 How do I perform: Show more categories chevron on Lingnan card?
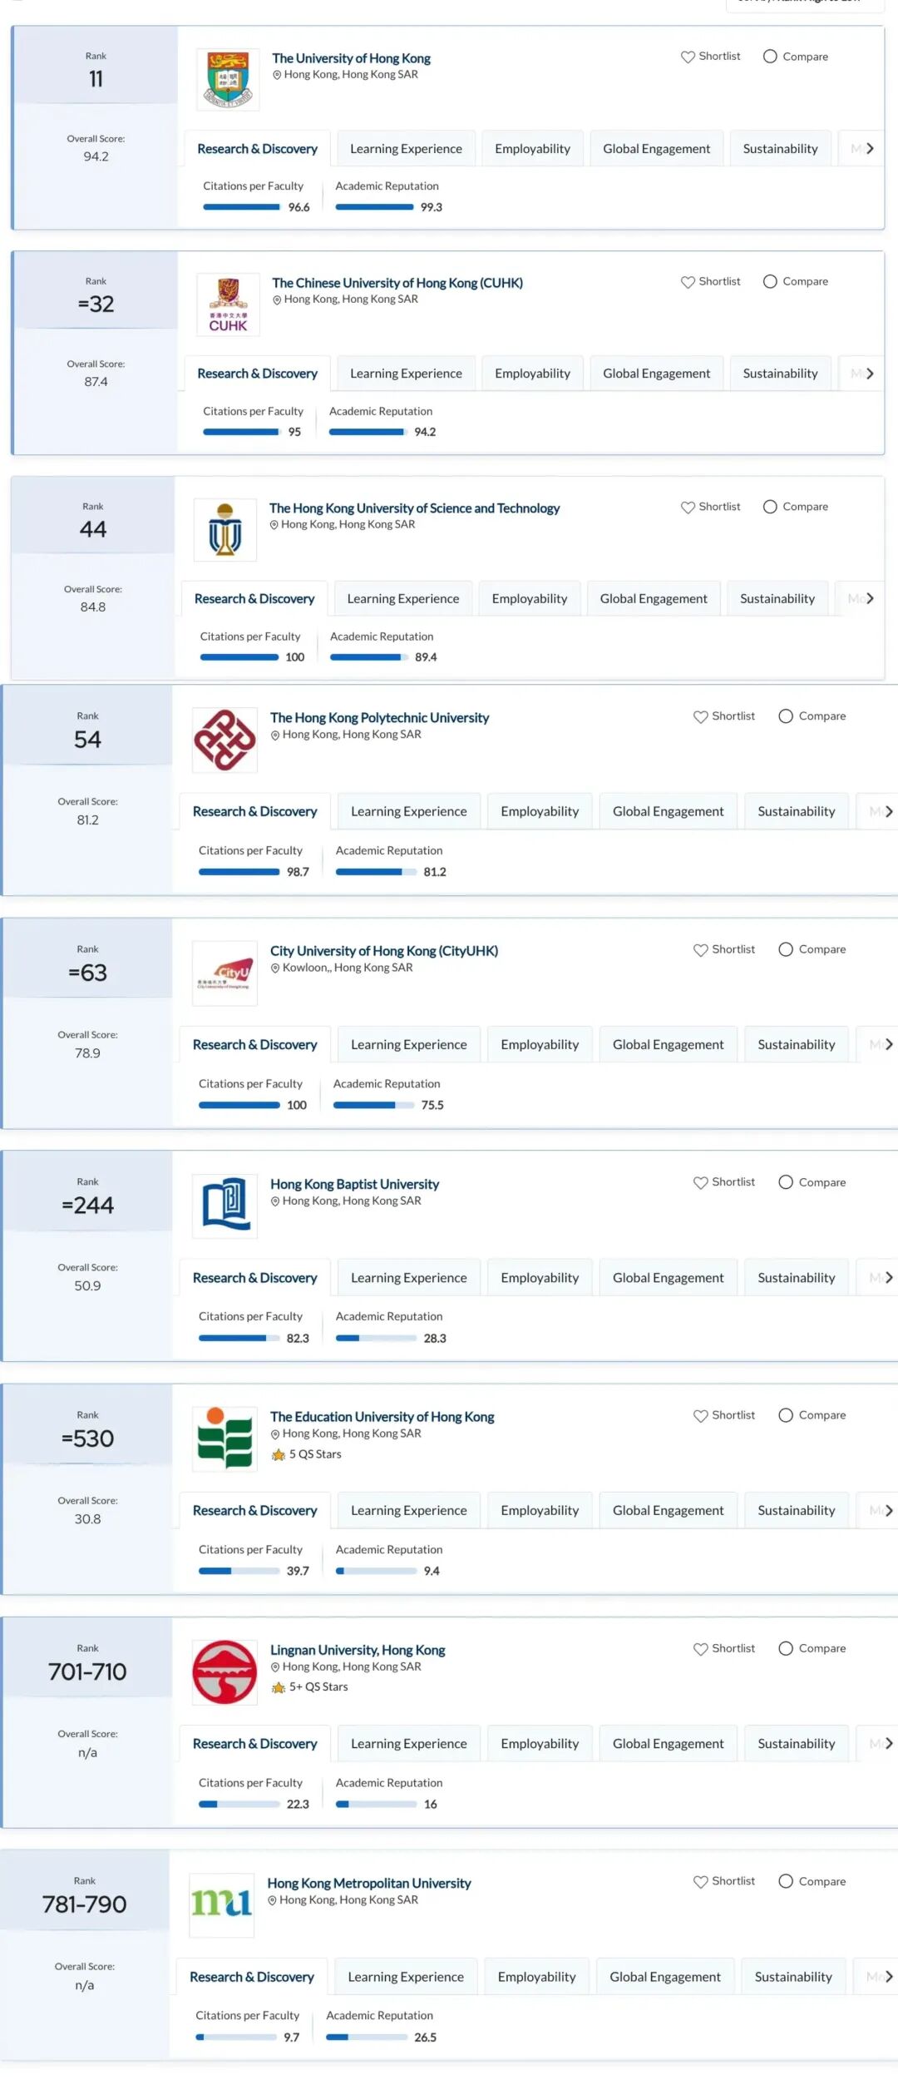(x=888, y=1743)
